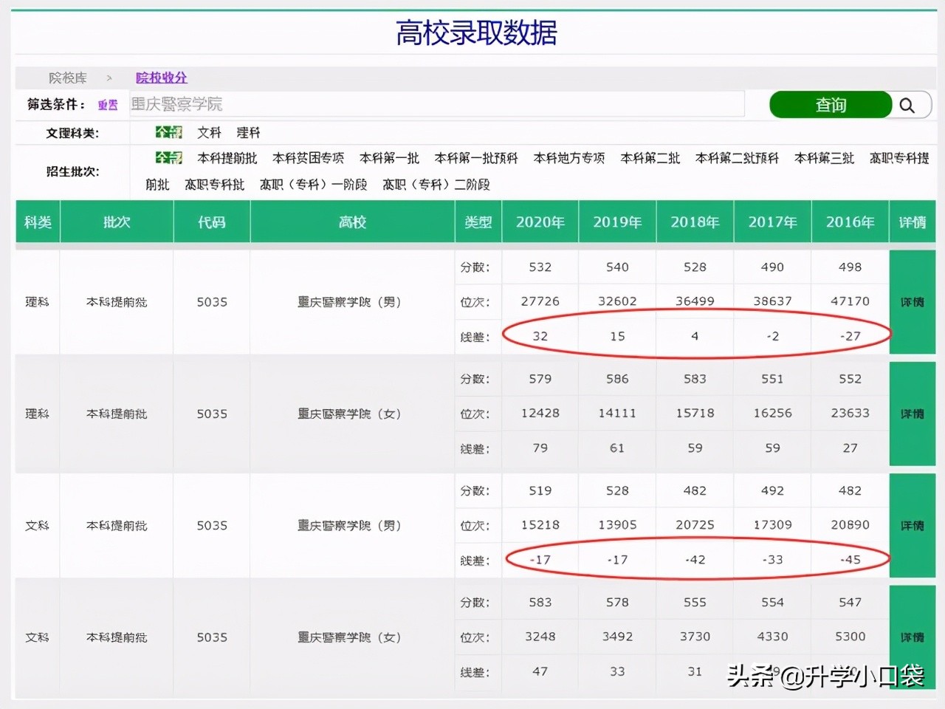Open the 院校收分 breadcrumb link
The height and width of the screenshot is (709, 945).
pyautogui.click(x=161, y=78)
